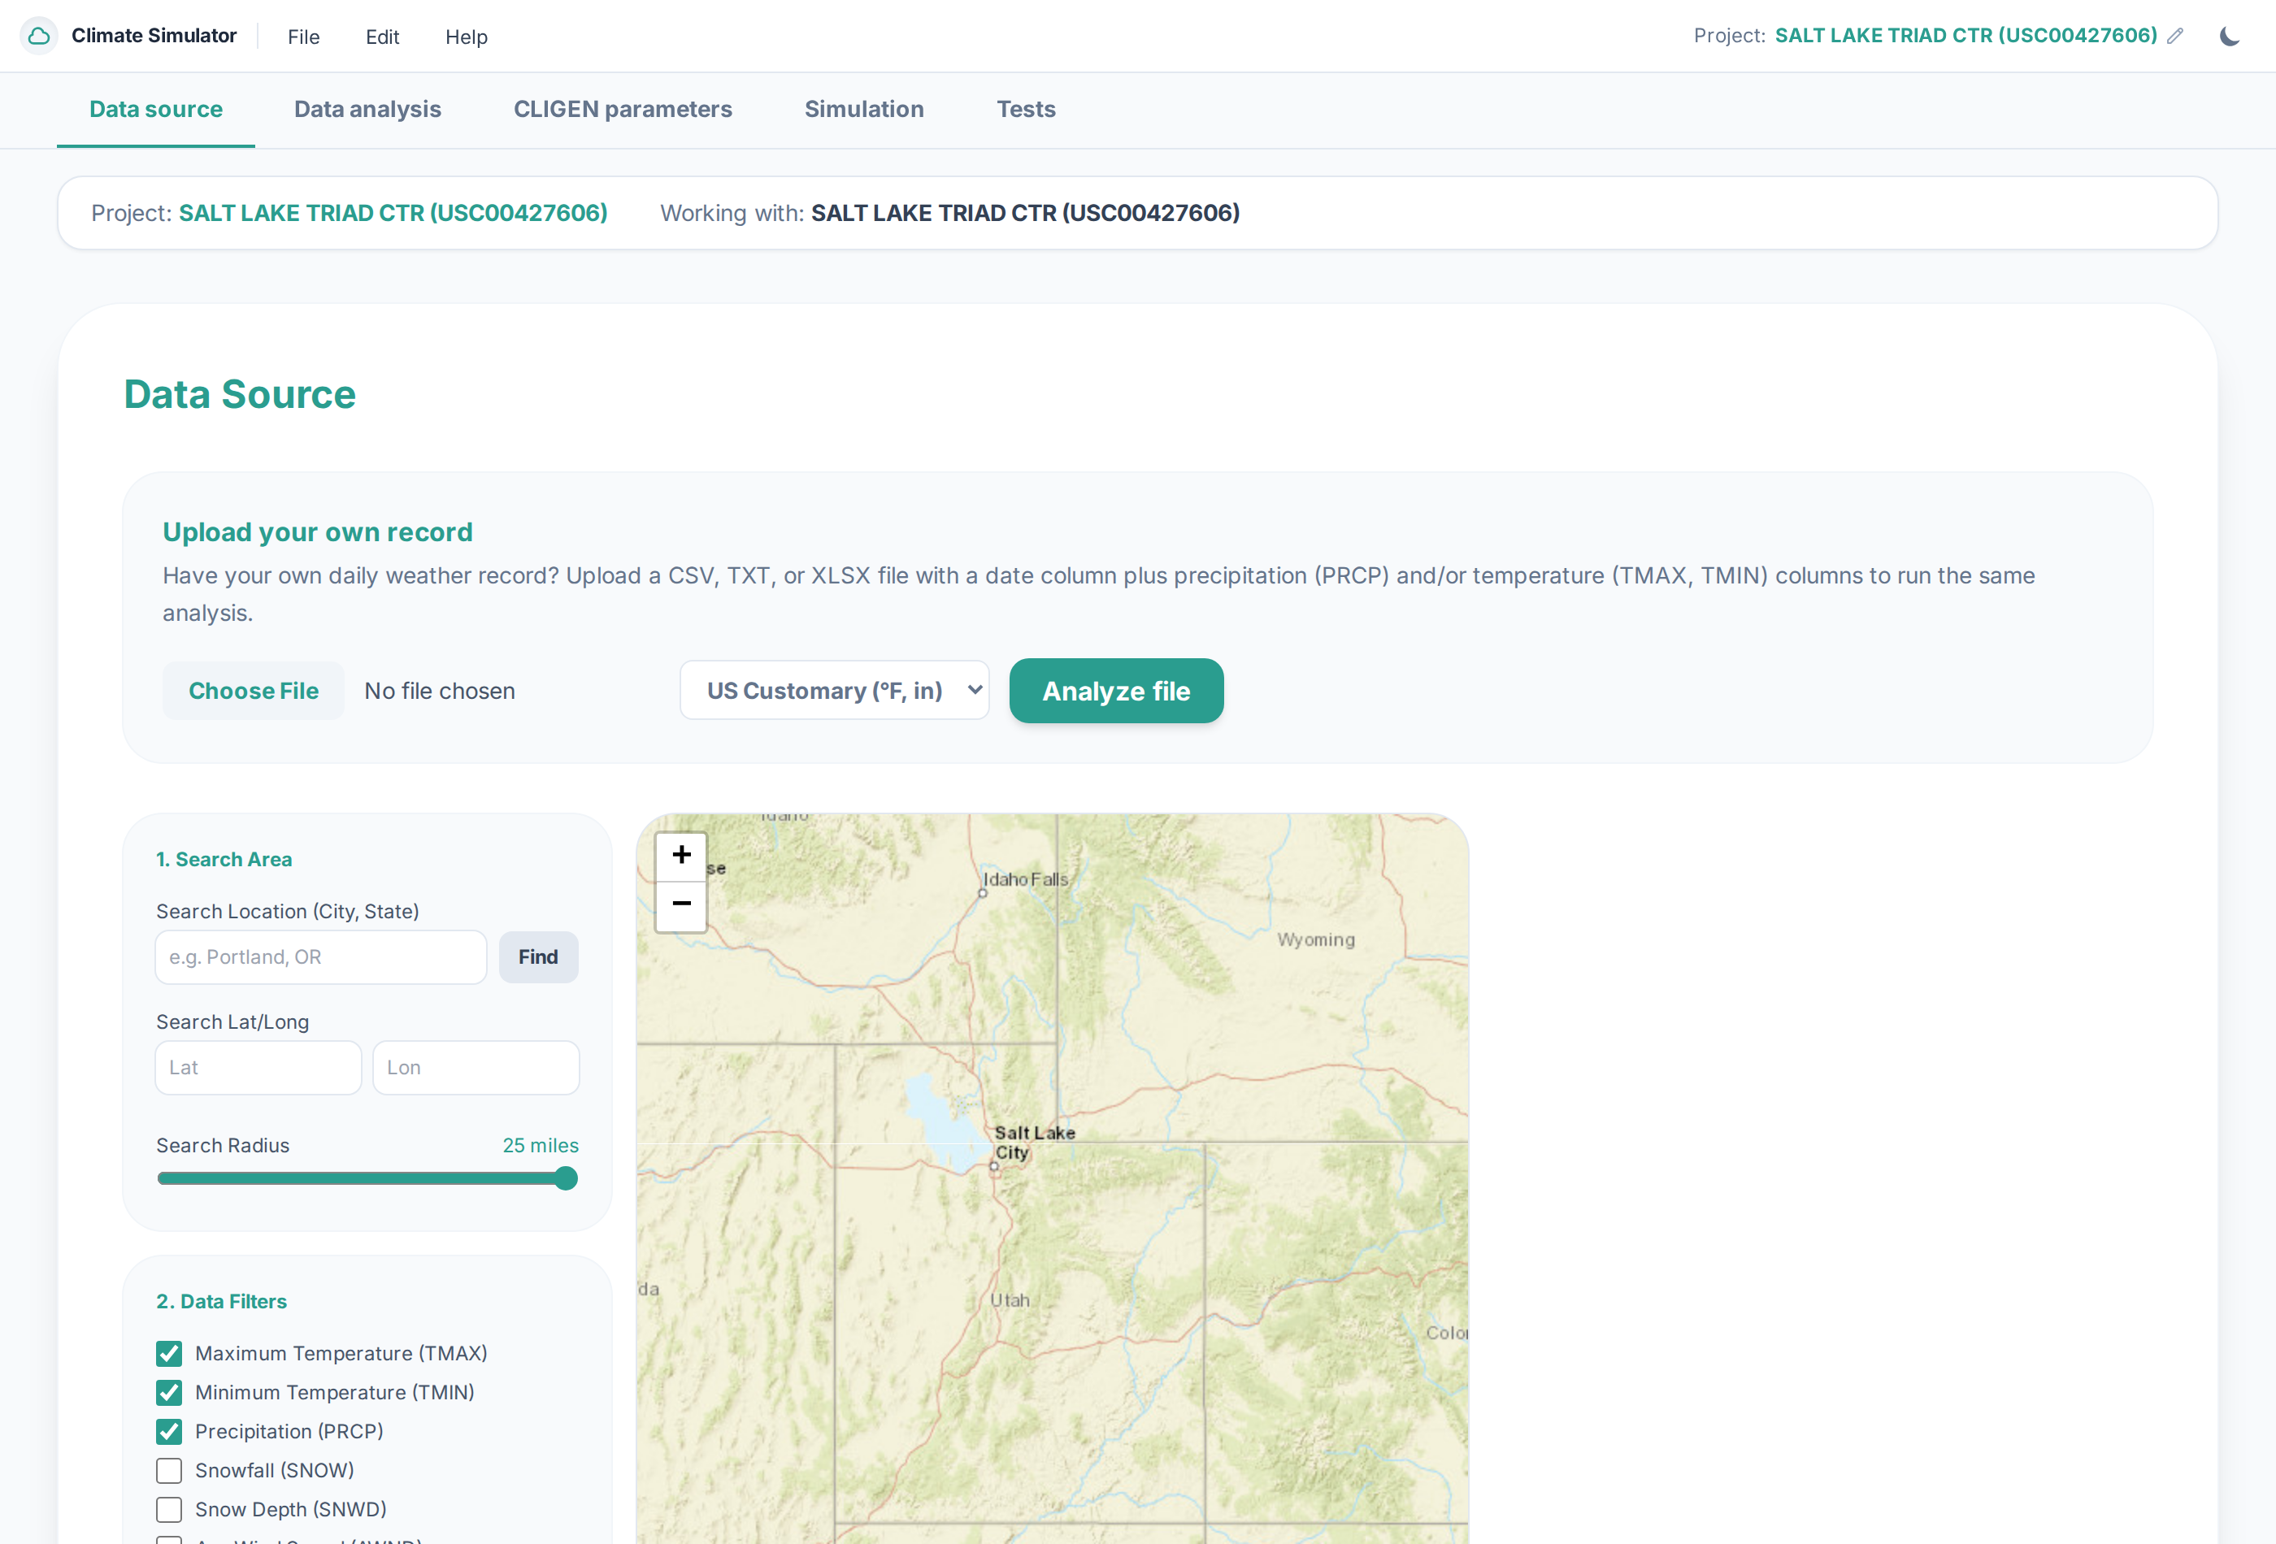Enable the Snow Depth (SNWD) checkbox

(169, 1511)
